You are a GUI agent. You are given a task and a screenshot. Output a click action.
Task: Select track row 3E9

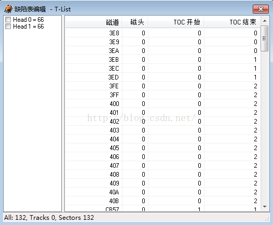[162, 42]
